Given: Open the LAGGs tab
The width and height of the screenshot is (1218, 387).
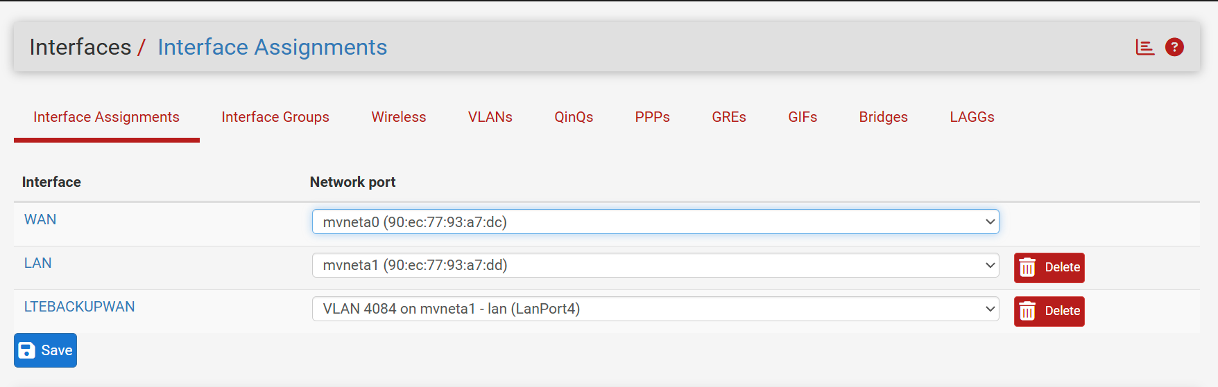Looking at the screenshot, I should click(972, 117).
